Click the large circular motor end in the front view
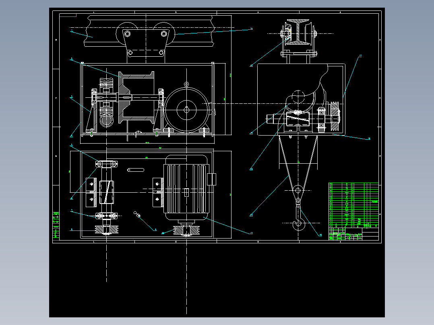Image resolution: width=434 pixels, height=325 pixels. [x=186, y=110]
